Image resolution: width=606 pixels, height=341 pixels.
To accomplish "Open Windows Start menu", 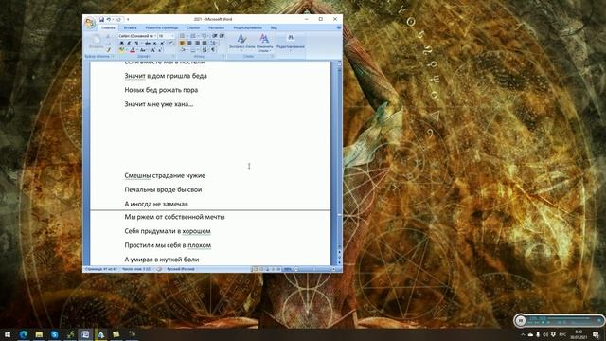I will (8, 334).
